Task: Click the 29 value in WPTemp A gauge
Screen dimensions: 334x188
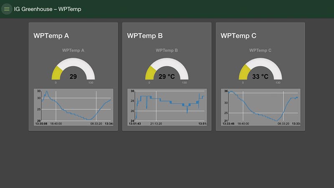Action: tap(73, 77)
